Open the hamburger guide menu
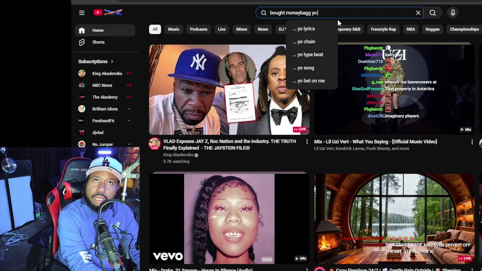Viewport: 482px width, 271px height. point(82,13)
